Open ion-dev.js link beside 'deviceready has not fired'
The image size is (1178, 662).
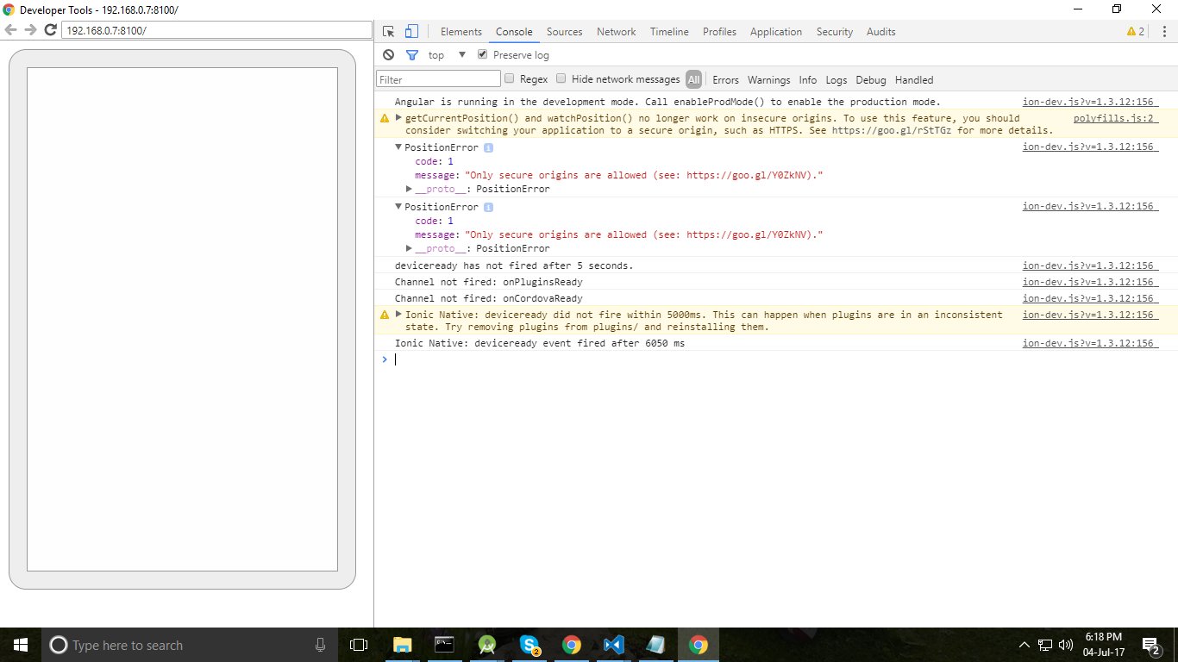pyautogui.click(x=1090, y=265)
